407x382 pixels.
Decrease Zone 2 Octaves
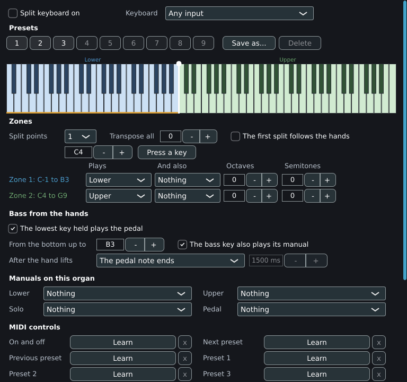(254, 196)
